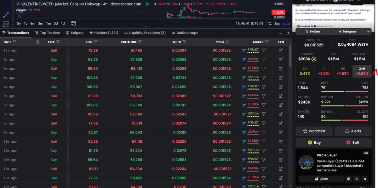Select the crosshair cursor tool in chart toolbar

click(x=6, y=6)
